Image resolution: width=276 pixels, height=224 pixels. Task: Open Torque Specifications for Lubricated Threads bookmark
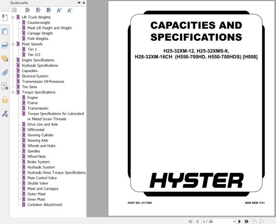(56, 116)
